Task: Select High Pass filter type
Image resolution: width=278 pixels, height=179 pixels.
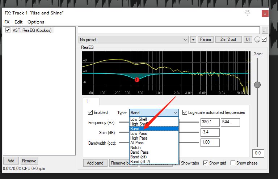Action: [x=154, y=138]
